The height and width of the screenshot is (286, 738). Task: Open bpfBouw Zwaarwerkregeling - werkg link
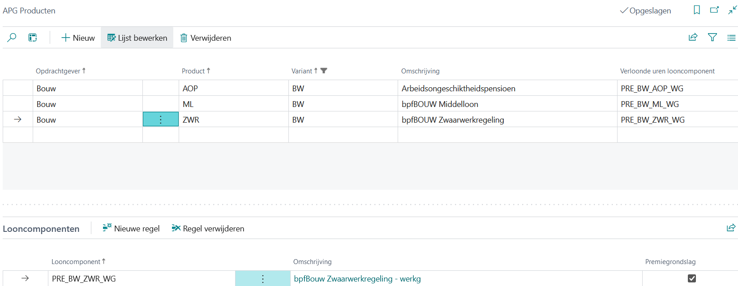[x=357, y=278]
